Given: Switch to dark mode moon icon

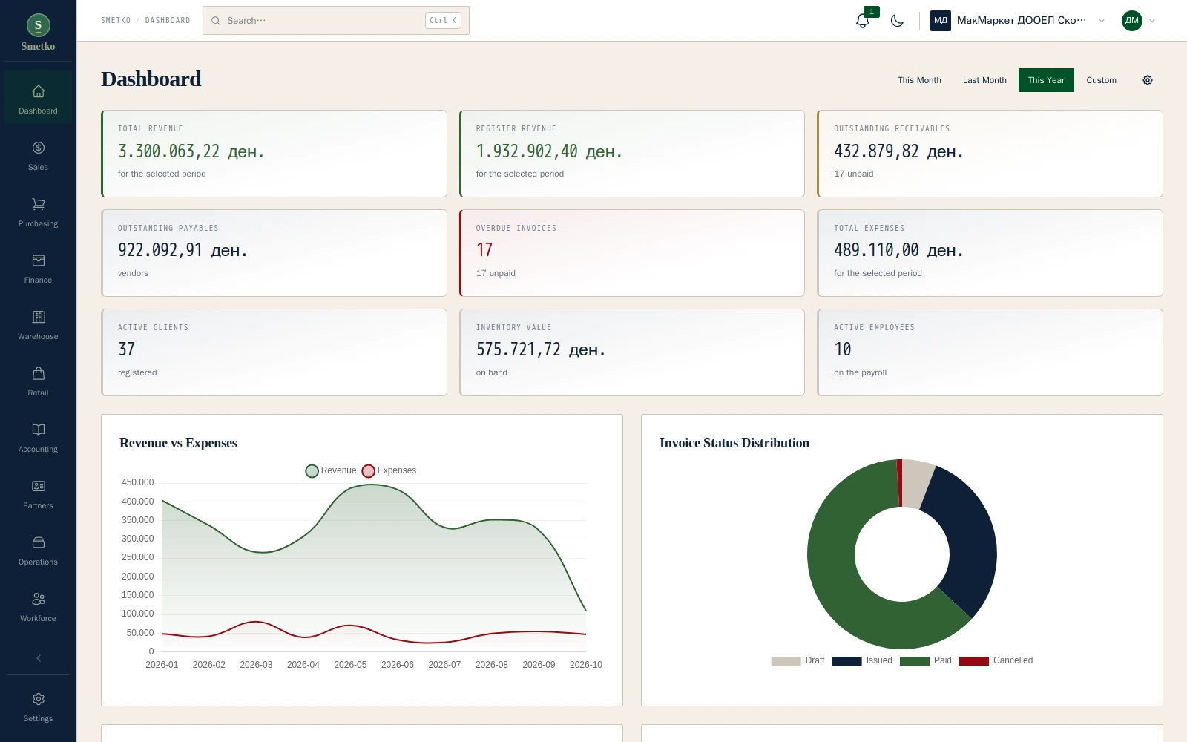Looking at the screenshot, I should [897, 21].
